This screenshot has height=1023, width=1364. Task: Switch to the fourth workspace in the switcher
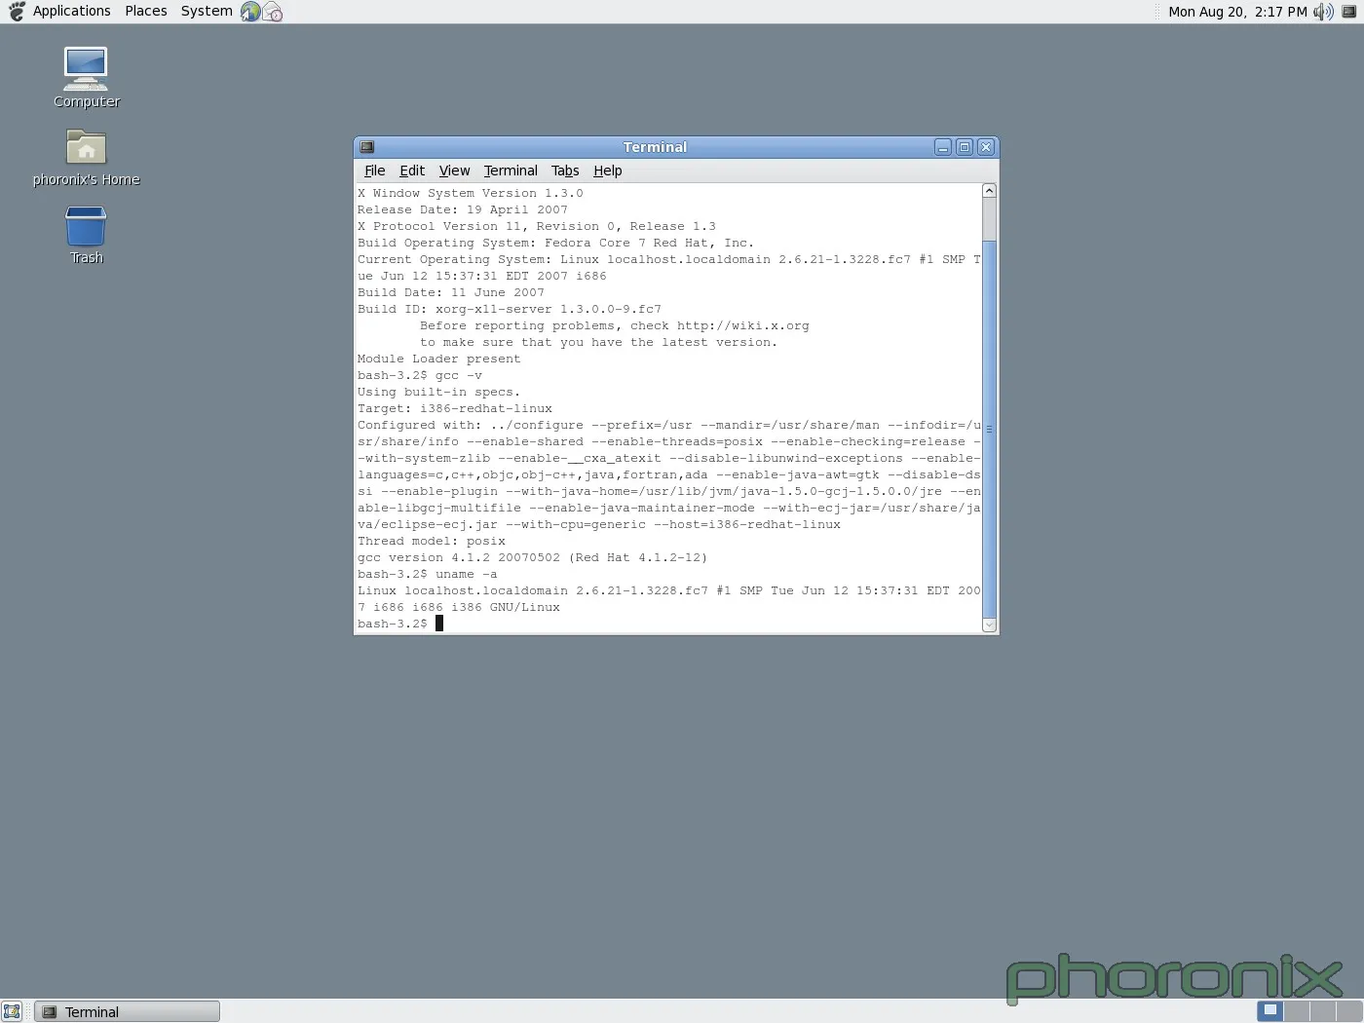[1347, 1011]
